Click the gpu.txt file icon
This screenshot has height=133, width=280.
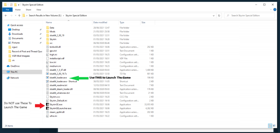pos(47,51)
